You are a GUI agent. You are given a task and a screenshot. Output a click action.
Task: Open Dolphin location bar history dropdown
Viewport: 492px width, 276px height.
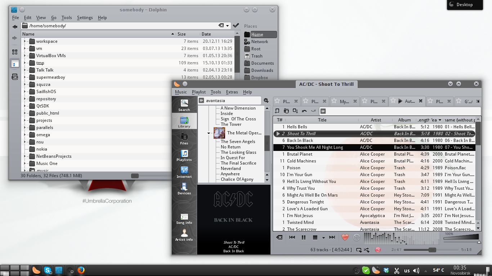point(228,26)
